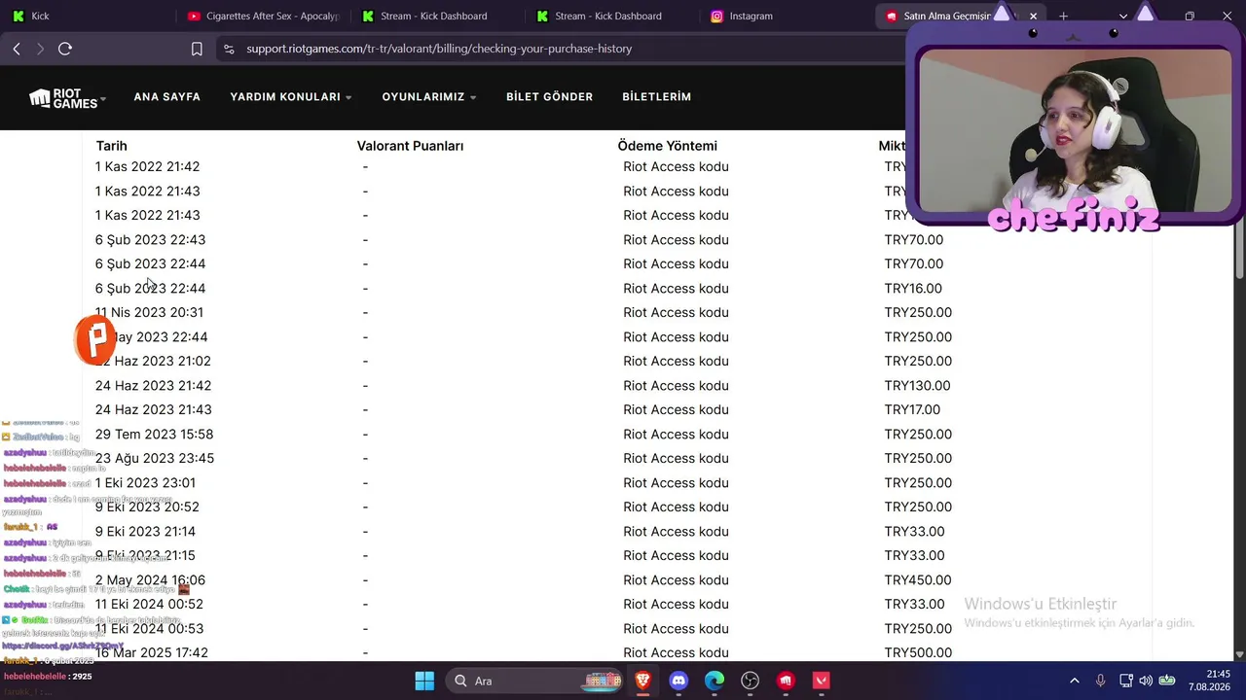Image resolution: width=1246 pixels, height=700 pixels.
Task: Expand the Oyunlarımız dropdown
Action: point(429,97)
